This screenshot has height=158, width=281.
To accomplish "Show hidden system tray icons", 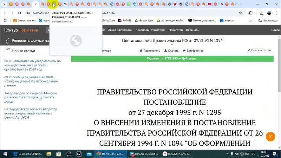I will point(227,154).
